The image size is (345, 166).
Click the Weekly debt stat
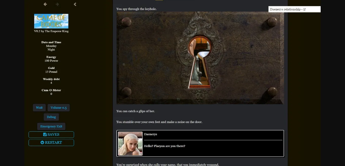click(51, 79)
